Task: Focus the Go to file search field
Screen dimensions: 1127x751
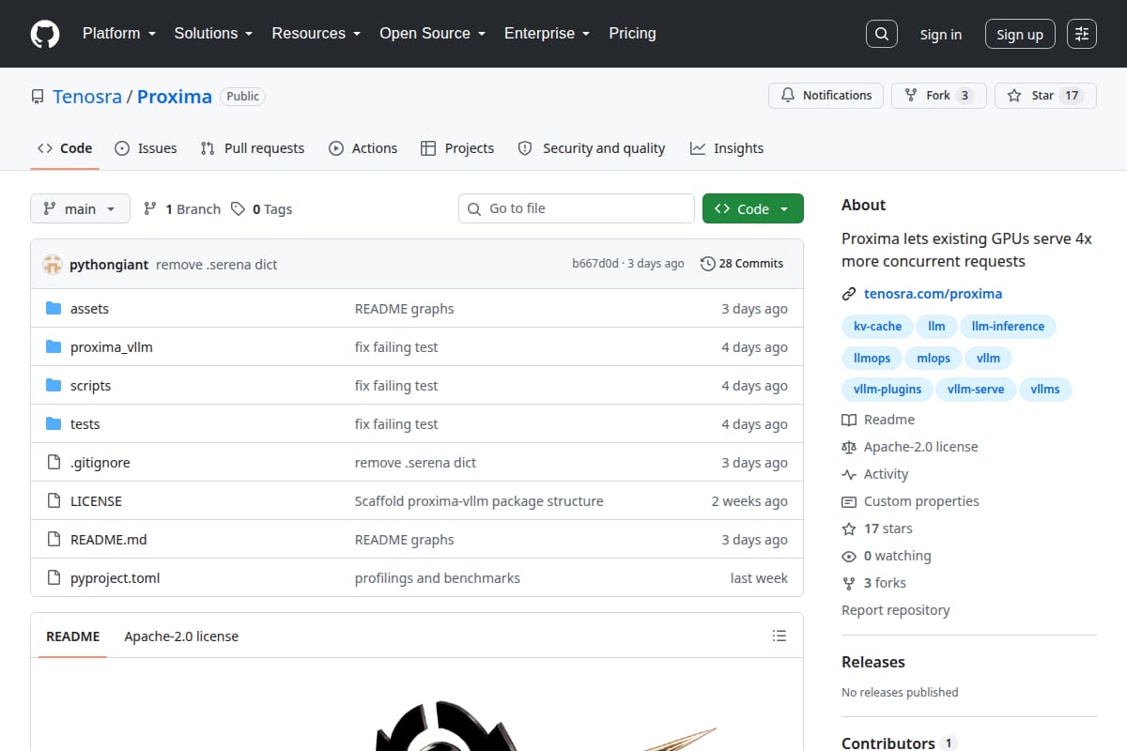Action: [x=577, y=208]
